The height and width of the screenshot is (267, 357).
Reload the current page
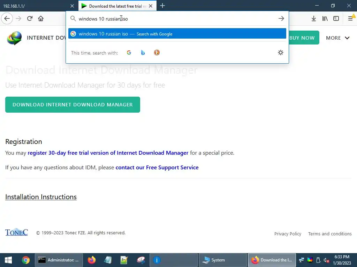point(30,18)
